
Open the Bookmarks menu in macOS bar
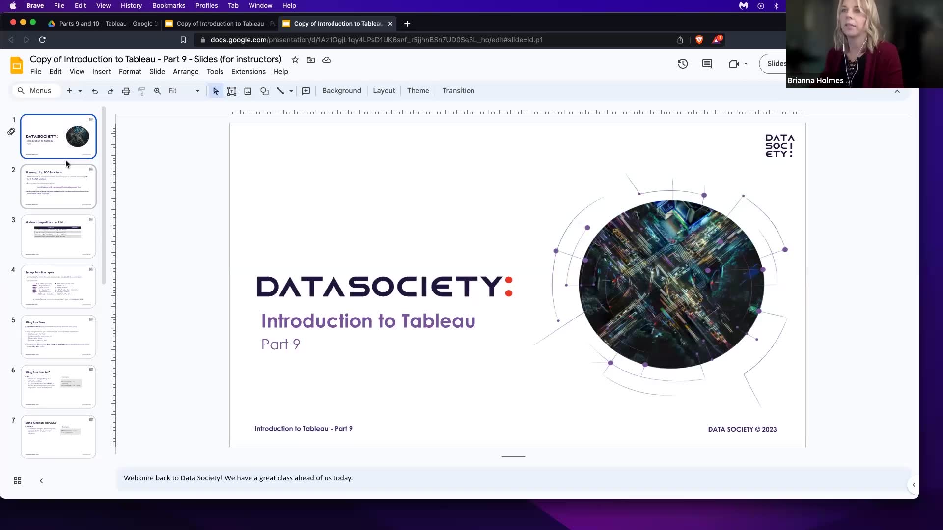coord(168,5)
